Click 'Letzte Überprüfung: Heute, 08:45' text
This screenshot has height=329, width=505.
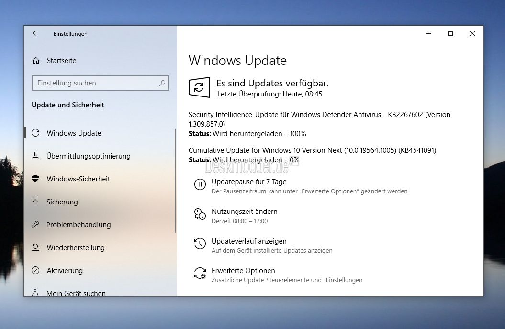click(x=269, y=94)
